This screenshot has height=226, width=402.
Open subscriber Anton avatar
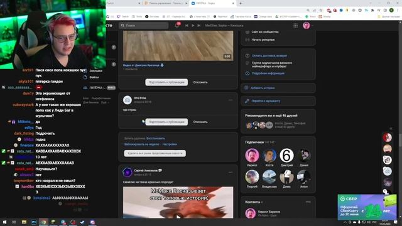click(x=304, y=177)
